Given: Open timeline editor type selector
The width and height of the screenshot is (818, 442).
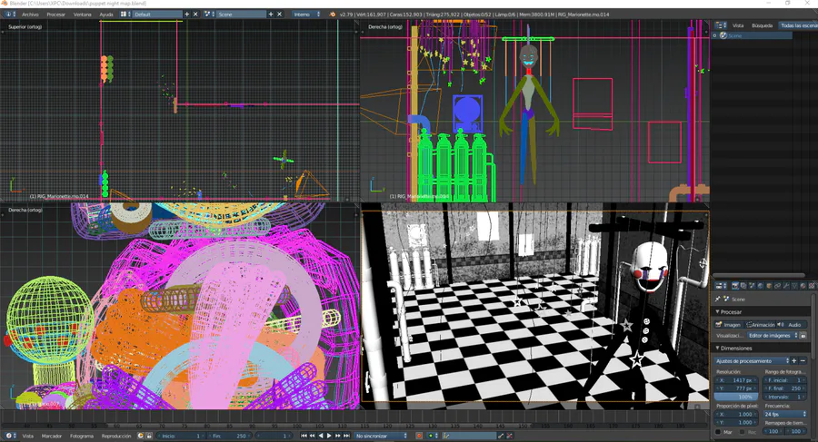Looking at the screenshot, I should point(10,436).
